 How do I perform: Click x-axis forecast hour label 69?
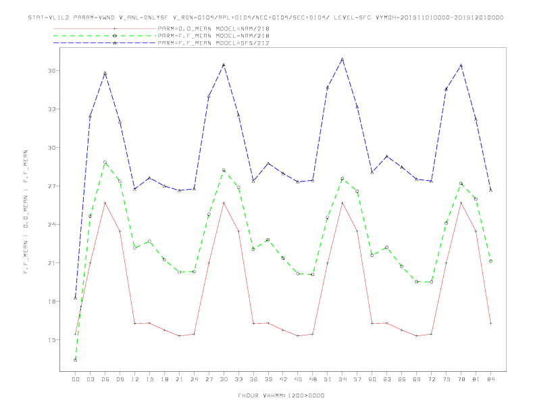coord(417,379)
